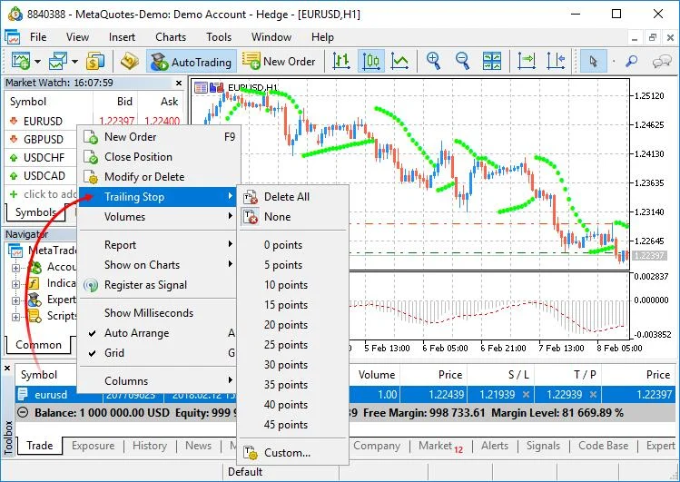Open the Window menu

[x=271, y=37]
